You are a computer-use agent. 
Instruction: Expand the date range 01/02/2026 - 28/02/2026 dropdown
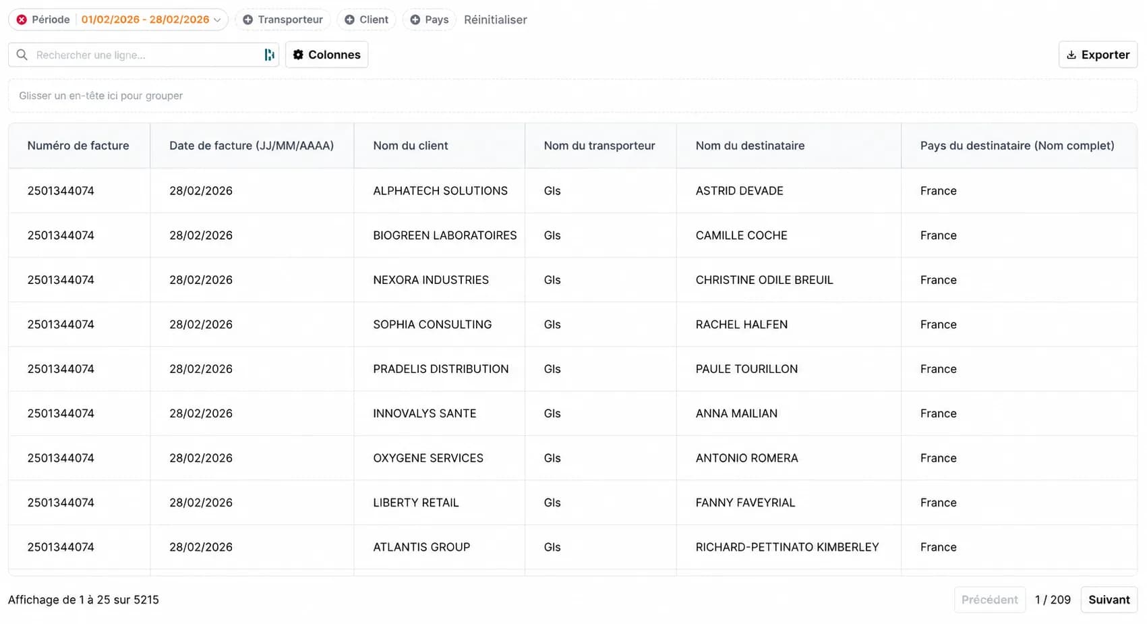151,20
